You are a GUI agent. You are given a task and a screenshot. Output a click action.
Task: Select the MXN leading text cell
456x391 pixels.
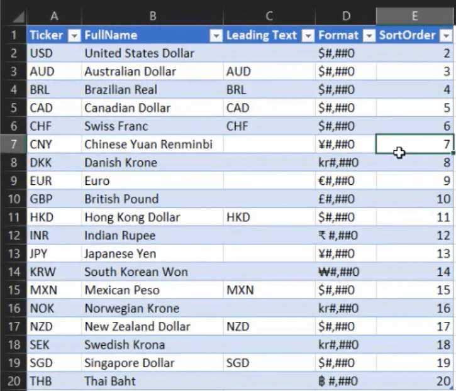269,290
